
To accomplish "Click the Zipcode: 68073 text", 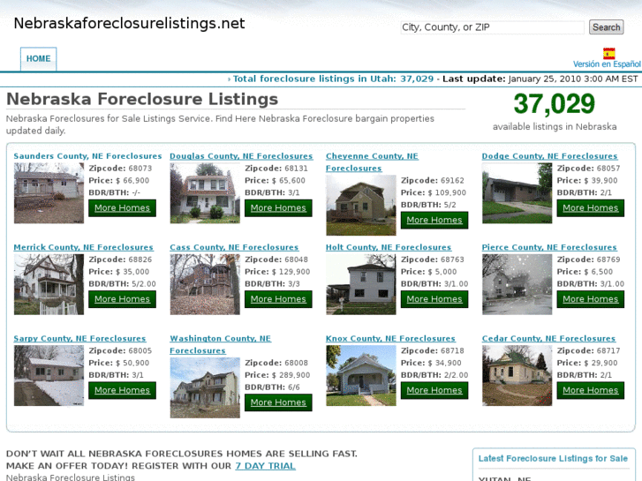I will (x=120, y=169).
